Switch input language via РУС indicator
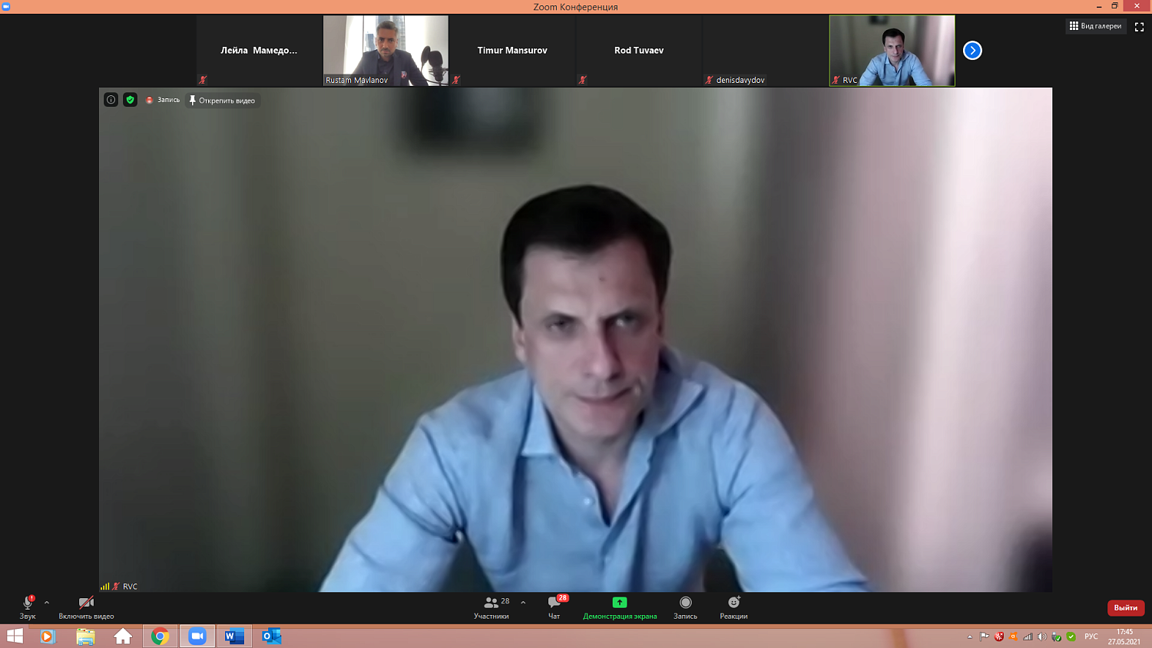The height and width of the screenshot is (648, 1152). coord(1091,636)
